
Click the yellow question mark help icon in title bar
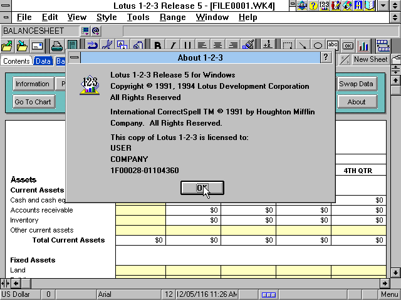[x=313, y=6]
